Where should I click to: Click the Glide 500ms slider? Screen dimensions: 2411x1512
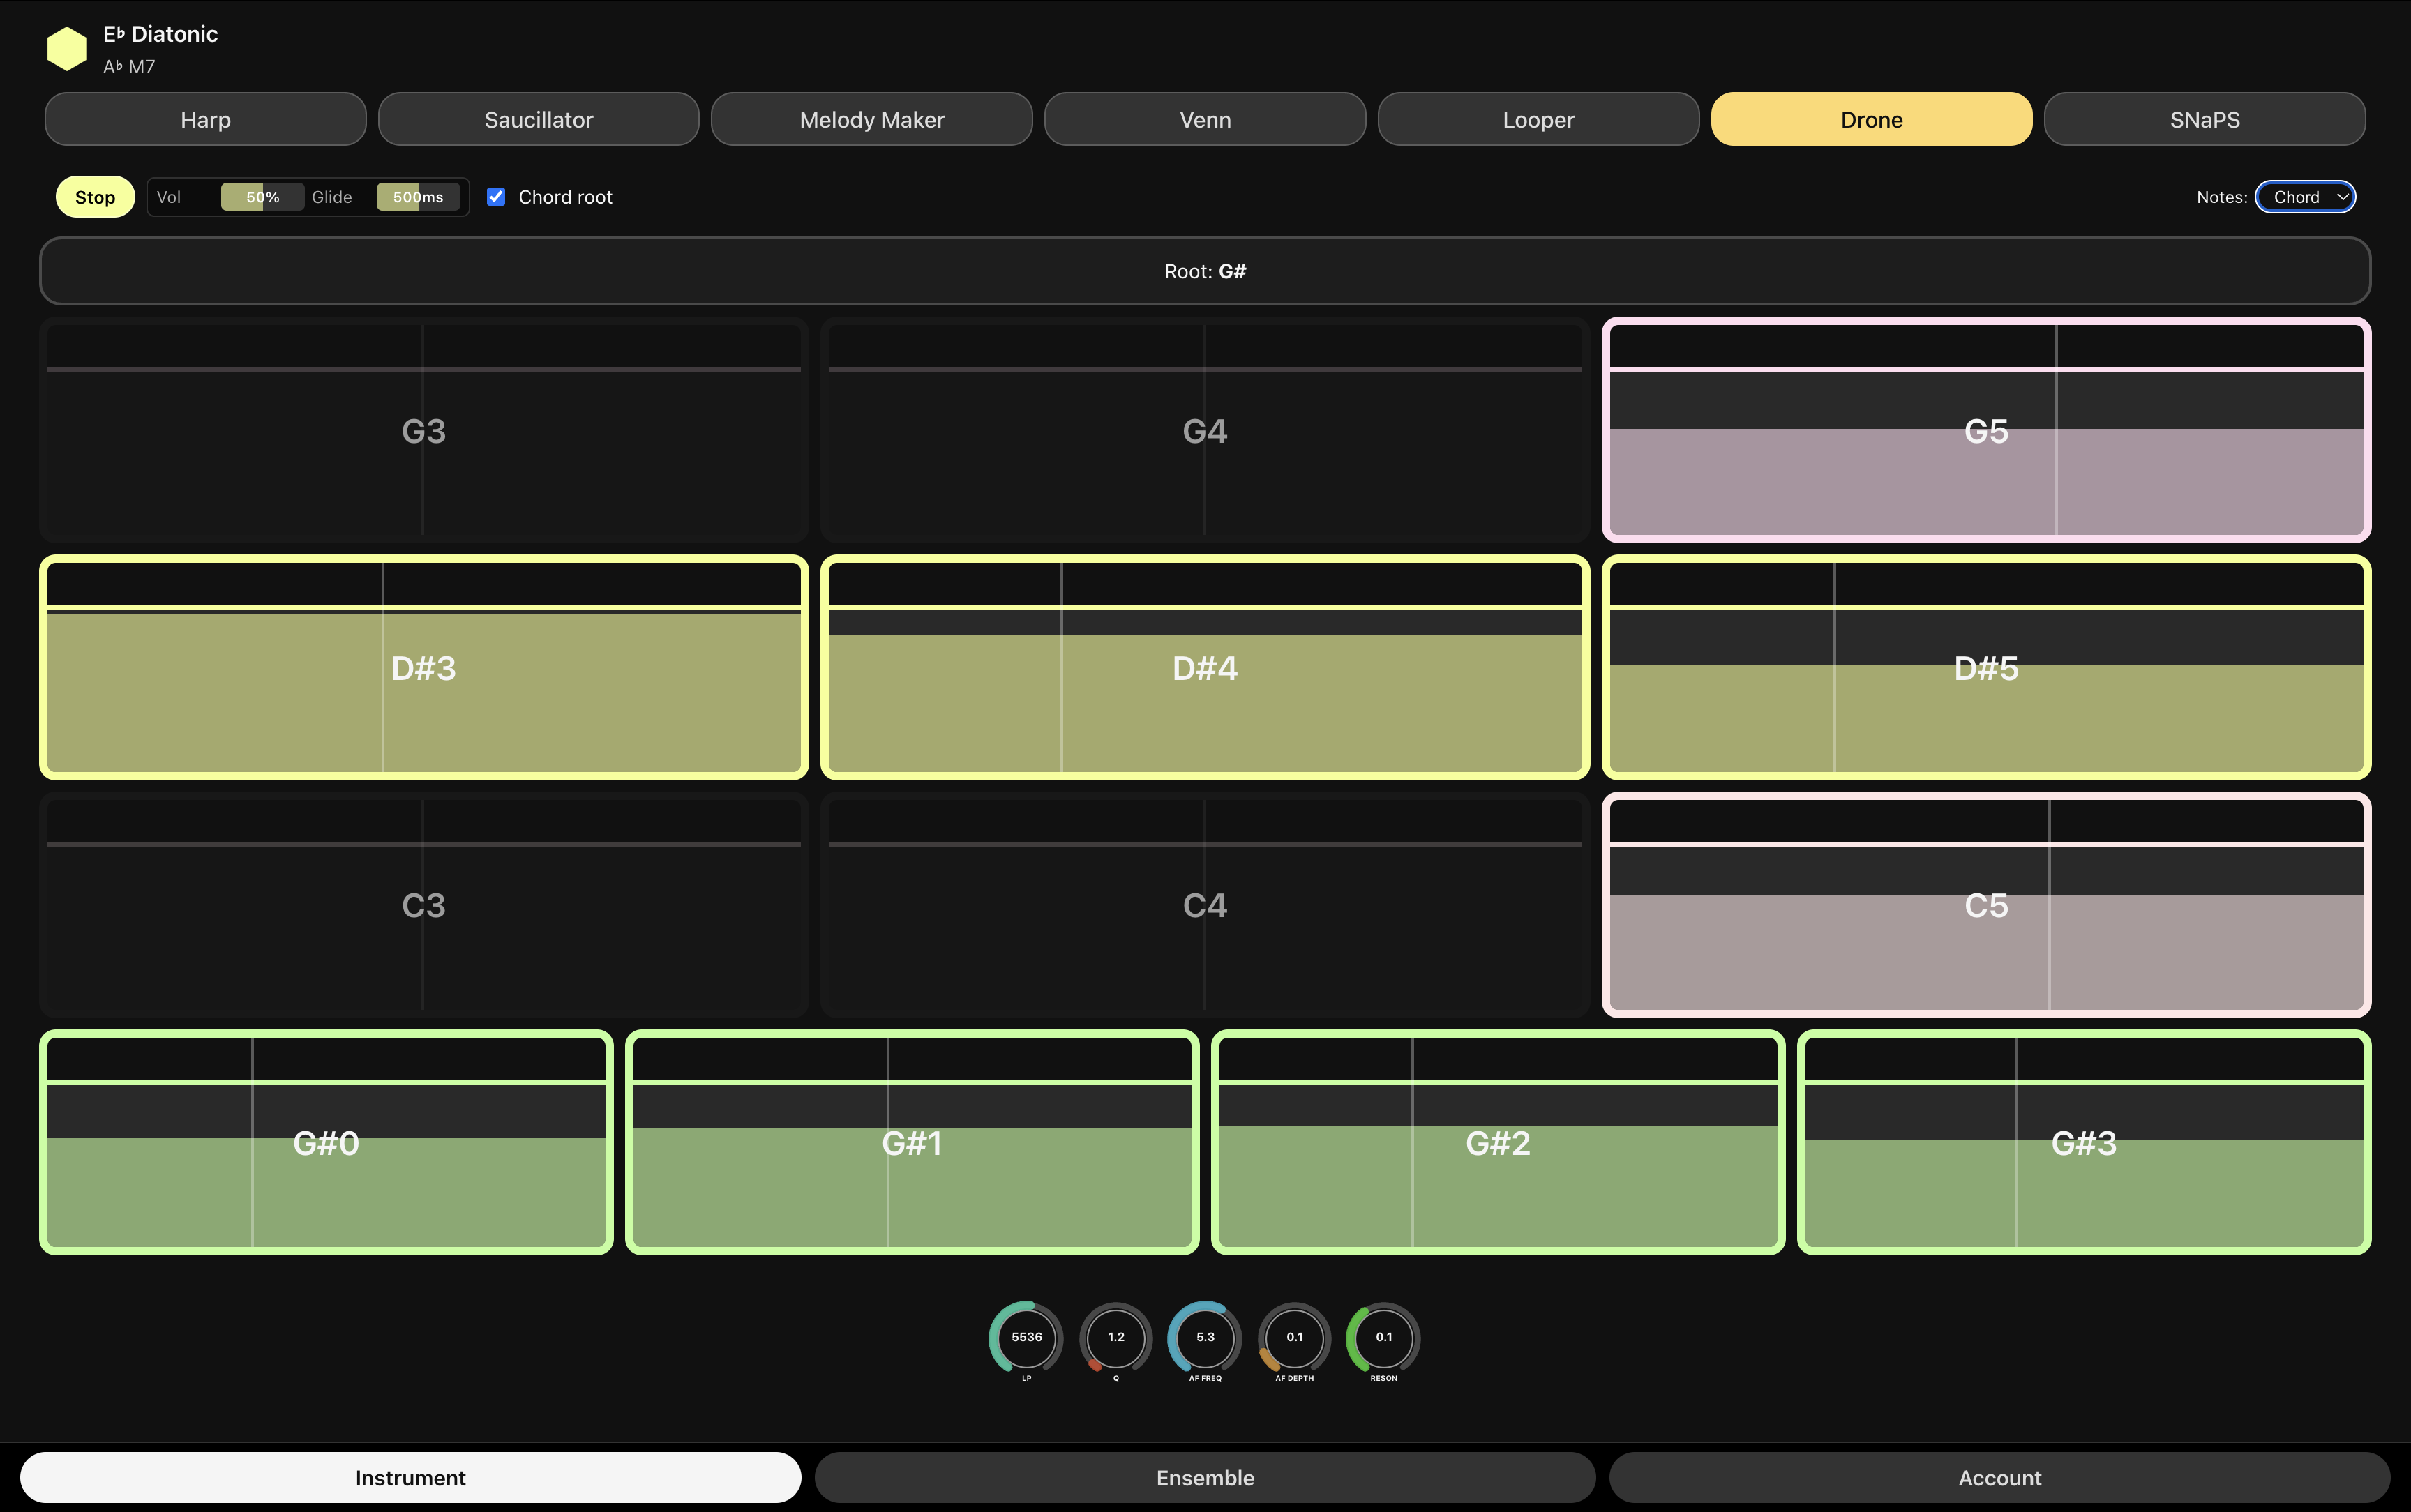click(418, 197)
